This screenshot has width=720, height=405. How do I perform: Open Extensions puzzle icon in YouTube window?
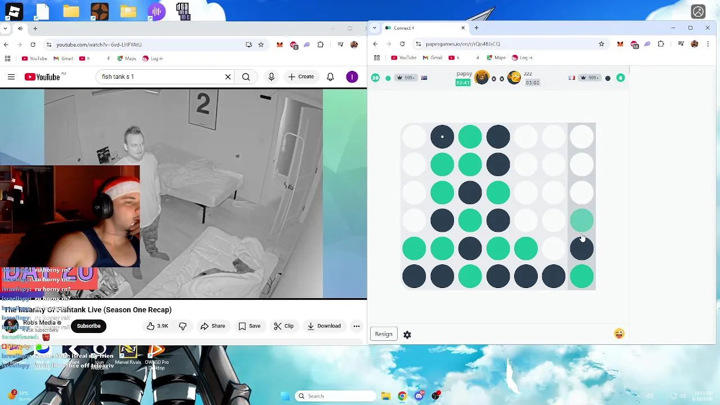click(x=321, y=44)
